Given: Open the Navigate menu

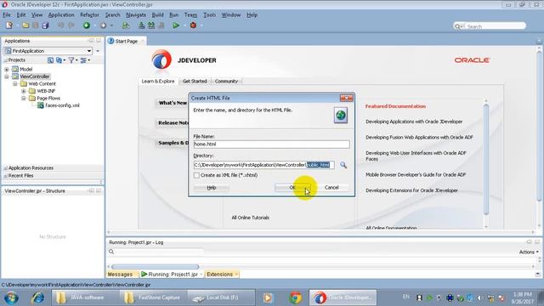Looking at the screenshot, I should pyautogui.click(x=136, y=15).
